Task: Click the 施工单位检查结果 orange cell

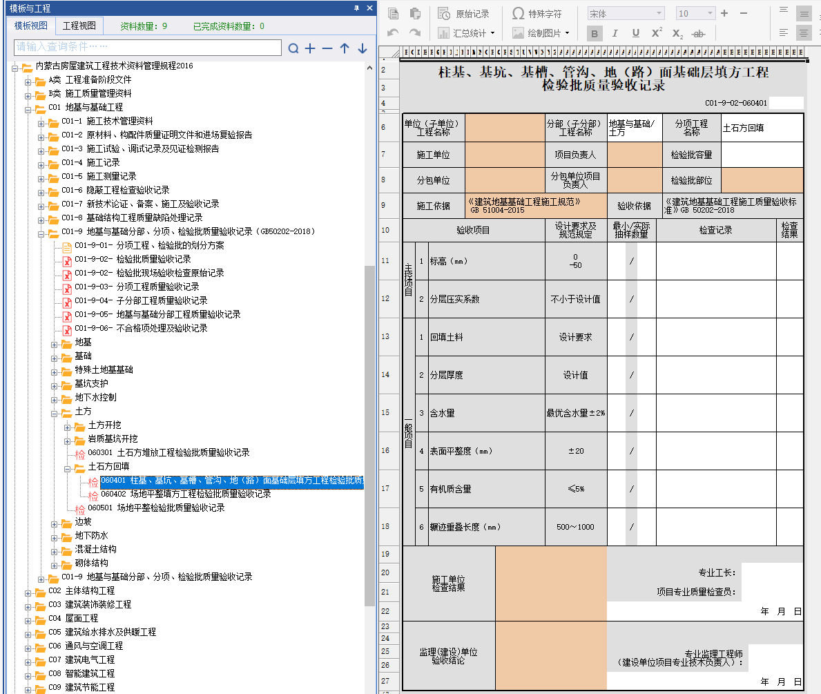Action: [x=551, y=584]
